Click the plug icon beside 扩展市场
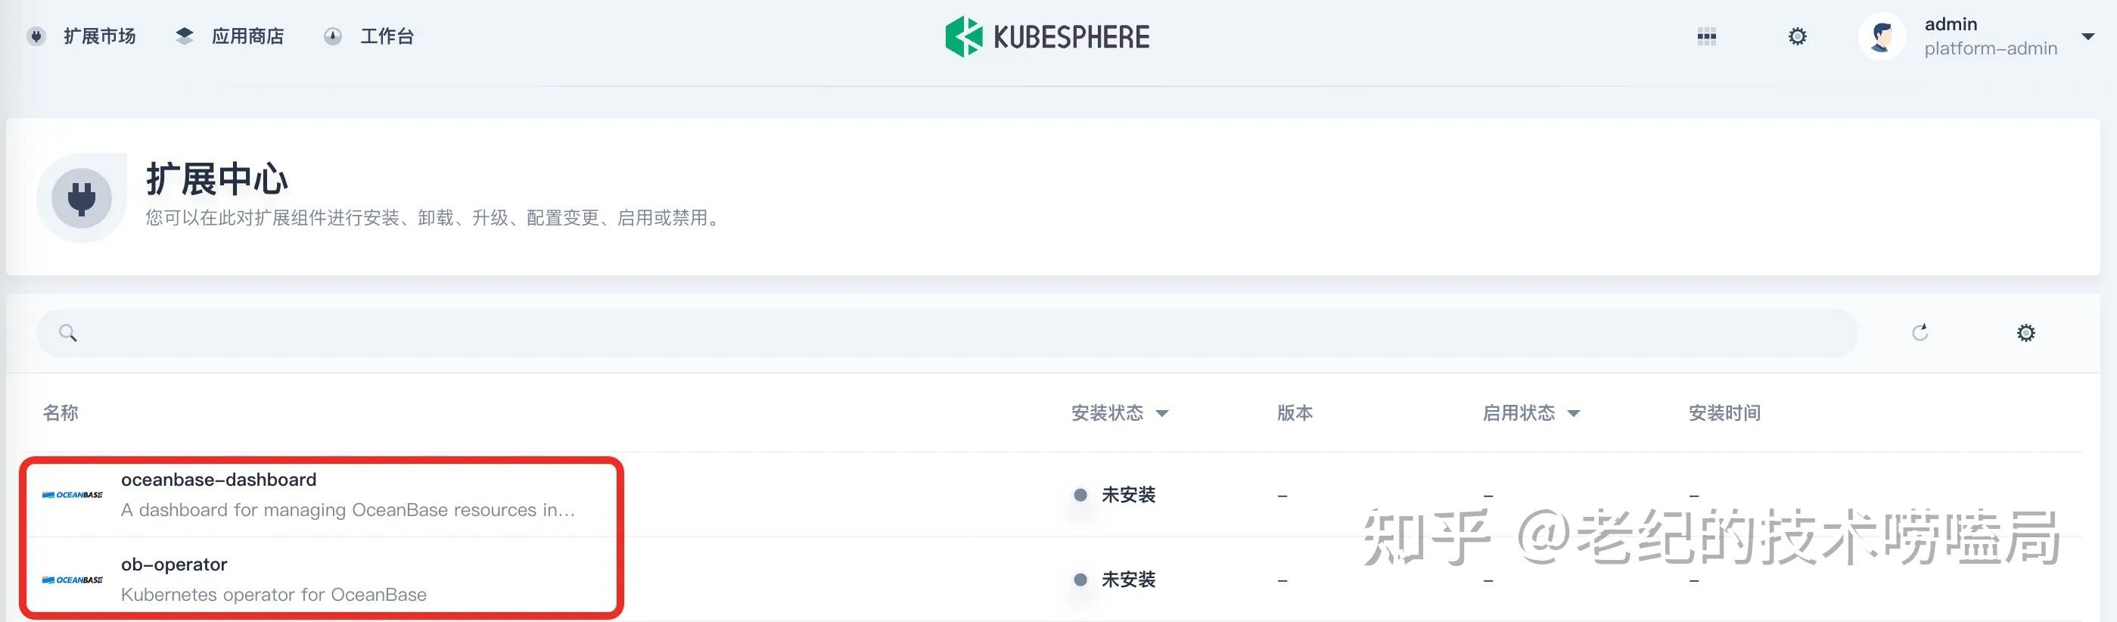The width and height of the screenshot is (2117, 622). click(36, 36)
